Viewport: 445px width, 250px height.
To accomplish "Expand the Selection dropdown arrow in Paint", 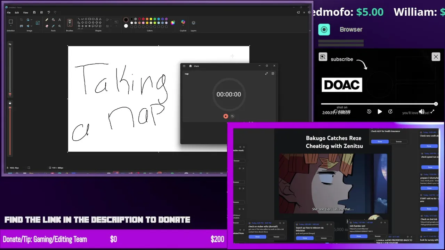I will [11, 25].
